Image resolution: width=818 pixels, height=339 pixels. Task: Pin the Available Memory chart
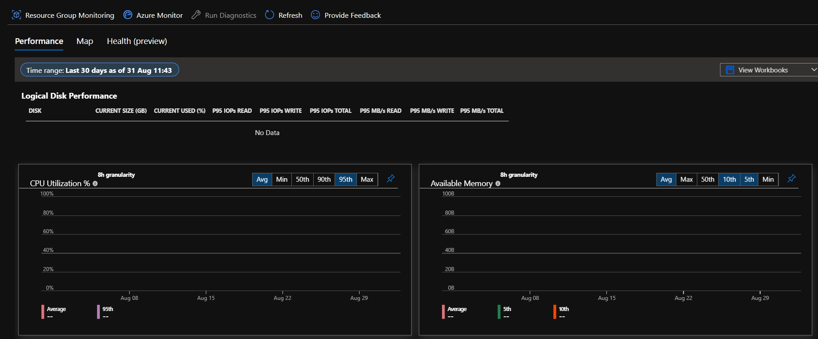(x=791, y=179)
